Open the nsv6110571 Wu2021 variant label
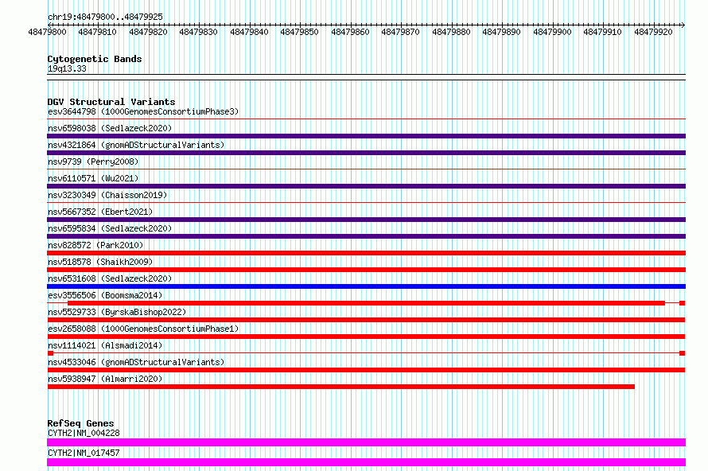 tap(93, 178)
